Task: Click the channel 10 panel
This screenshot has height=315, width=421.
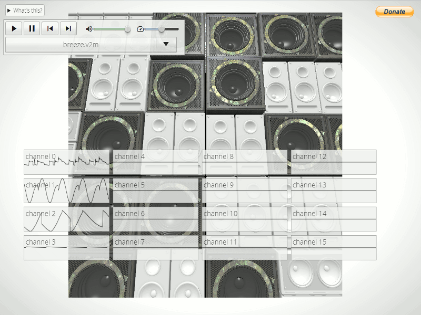Action: 245,219
